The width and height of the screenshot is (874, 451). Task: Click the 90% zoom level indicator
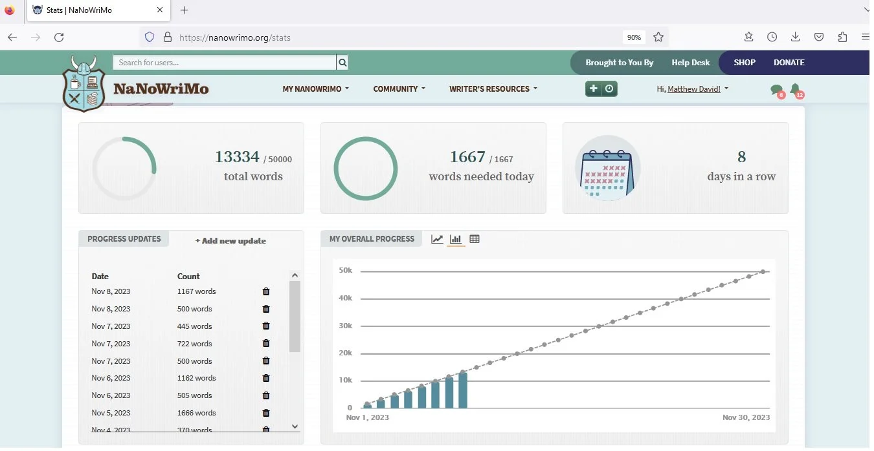tap(634, 37)
